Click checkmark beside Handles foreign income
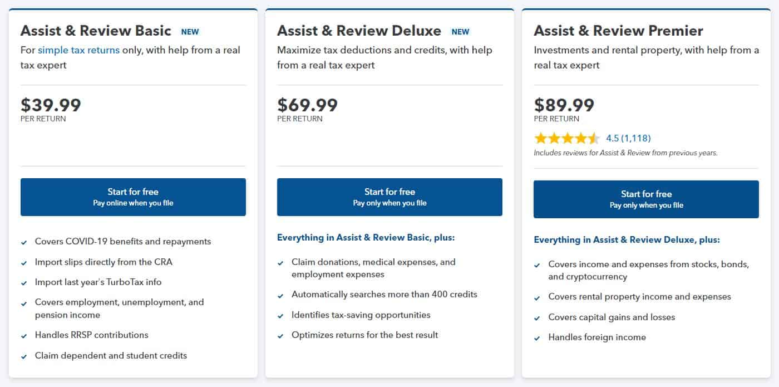This screenshot has height=387, width=779. coord(538,338)
